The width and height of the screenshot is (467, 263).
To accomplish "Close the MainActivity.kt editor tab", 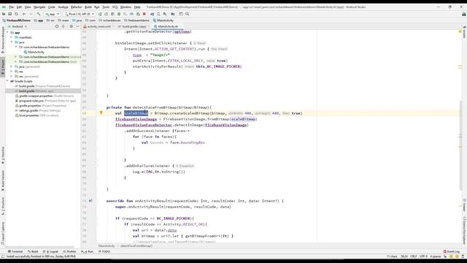I will click(180, 26).
